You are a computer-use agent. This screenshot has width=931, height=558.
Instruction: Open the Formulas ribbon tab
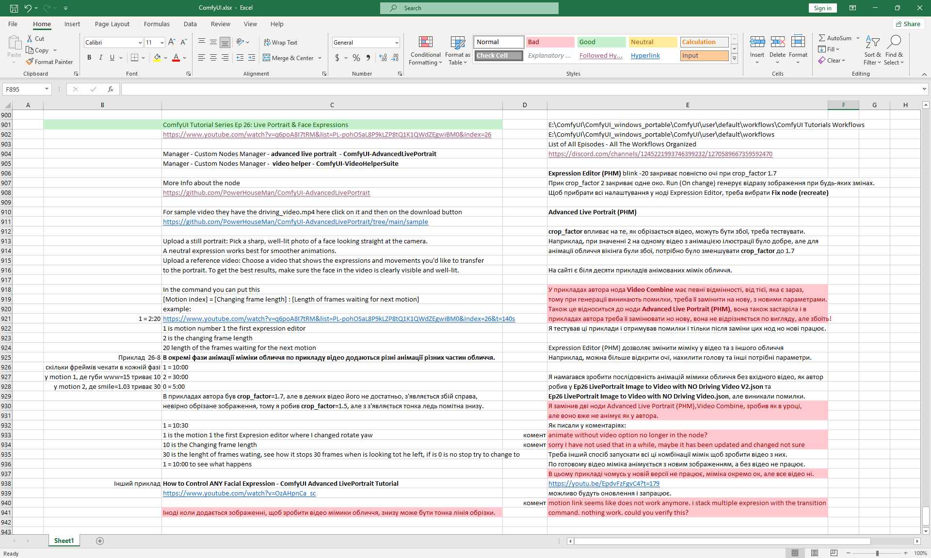click(x=157, y=24)
